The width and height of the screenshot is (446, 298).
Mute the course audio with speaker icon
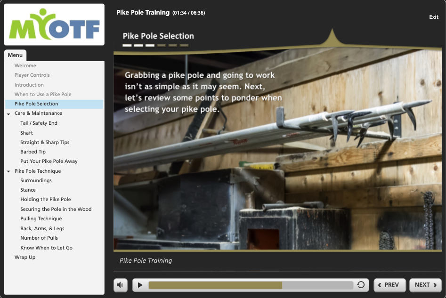pyautogui.click(x=120, y=285)
